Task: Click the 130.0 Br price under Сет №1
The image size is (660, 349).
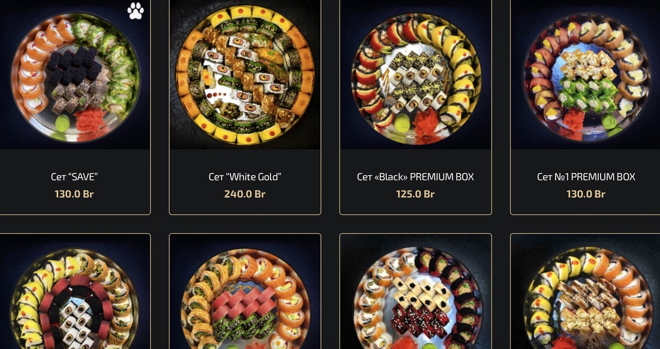Action: coord(586,194)
